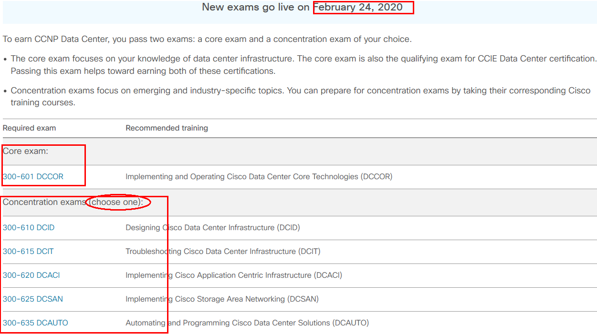597x334 pixels.
Task: Click the bullet starting 'Concentration exams focus on'
Action: (301, 96)
